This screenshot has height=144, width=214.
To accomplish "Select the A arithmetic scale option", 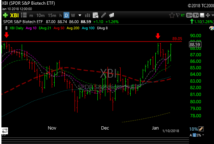I will pos(191,135).
